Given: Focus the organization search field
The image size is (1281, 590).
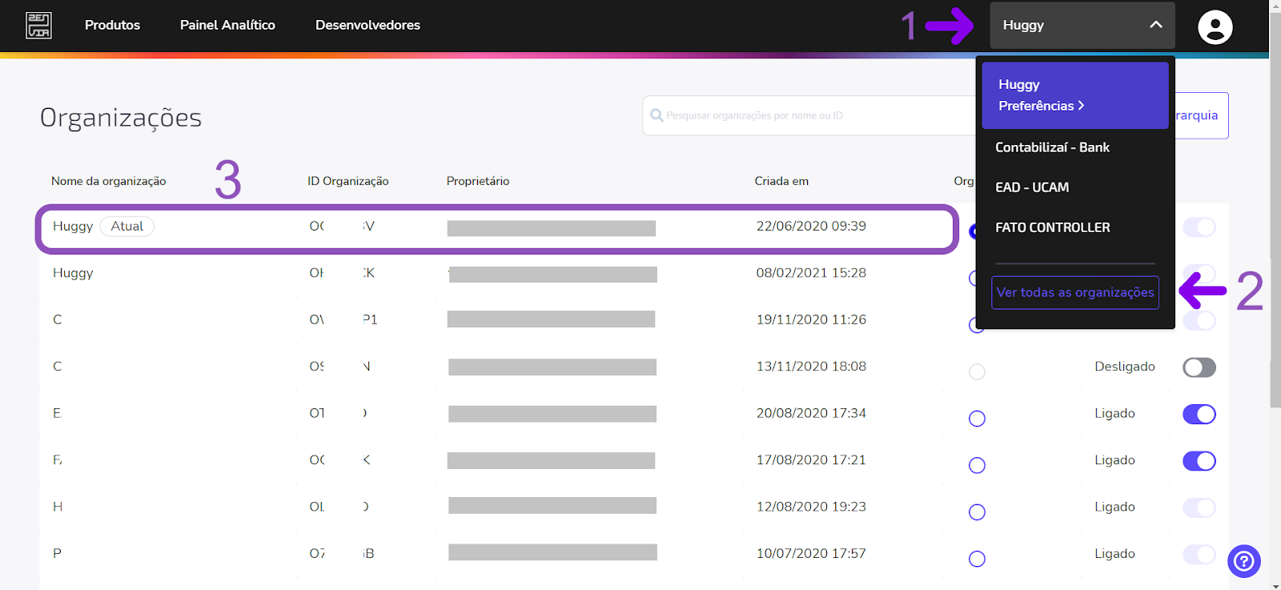Looking at the screenshot, I should [809, 115].
